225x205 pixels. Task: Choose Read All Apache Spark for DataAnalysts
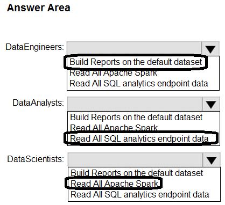coord(114,128)
